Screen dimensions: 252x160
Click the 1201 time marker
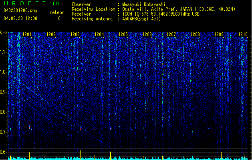[x=27, y=34]
